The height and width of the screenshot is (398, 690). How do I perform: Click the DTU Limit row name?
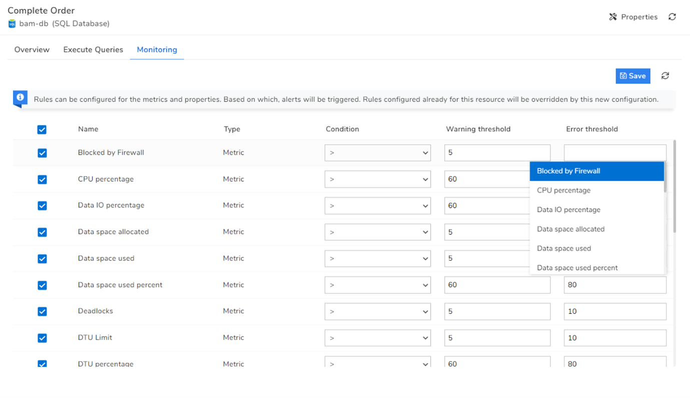(x=95, y=337)
